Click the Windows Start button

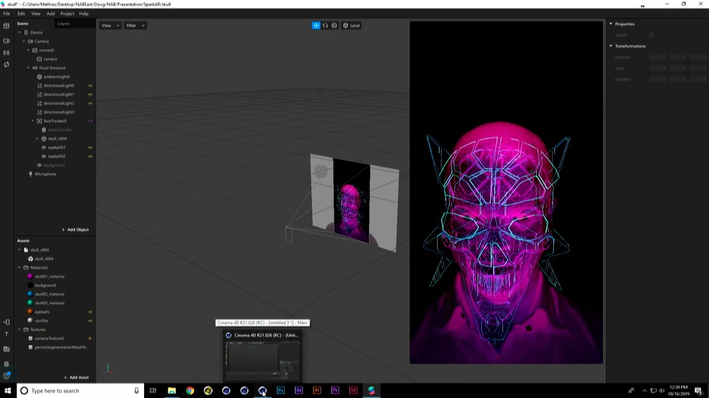[8, 391]
